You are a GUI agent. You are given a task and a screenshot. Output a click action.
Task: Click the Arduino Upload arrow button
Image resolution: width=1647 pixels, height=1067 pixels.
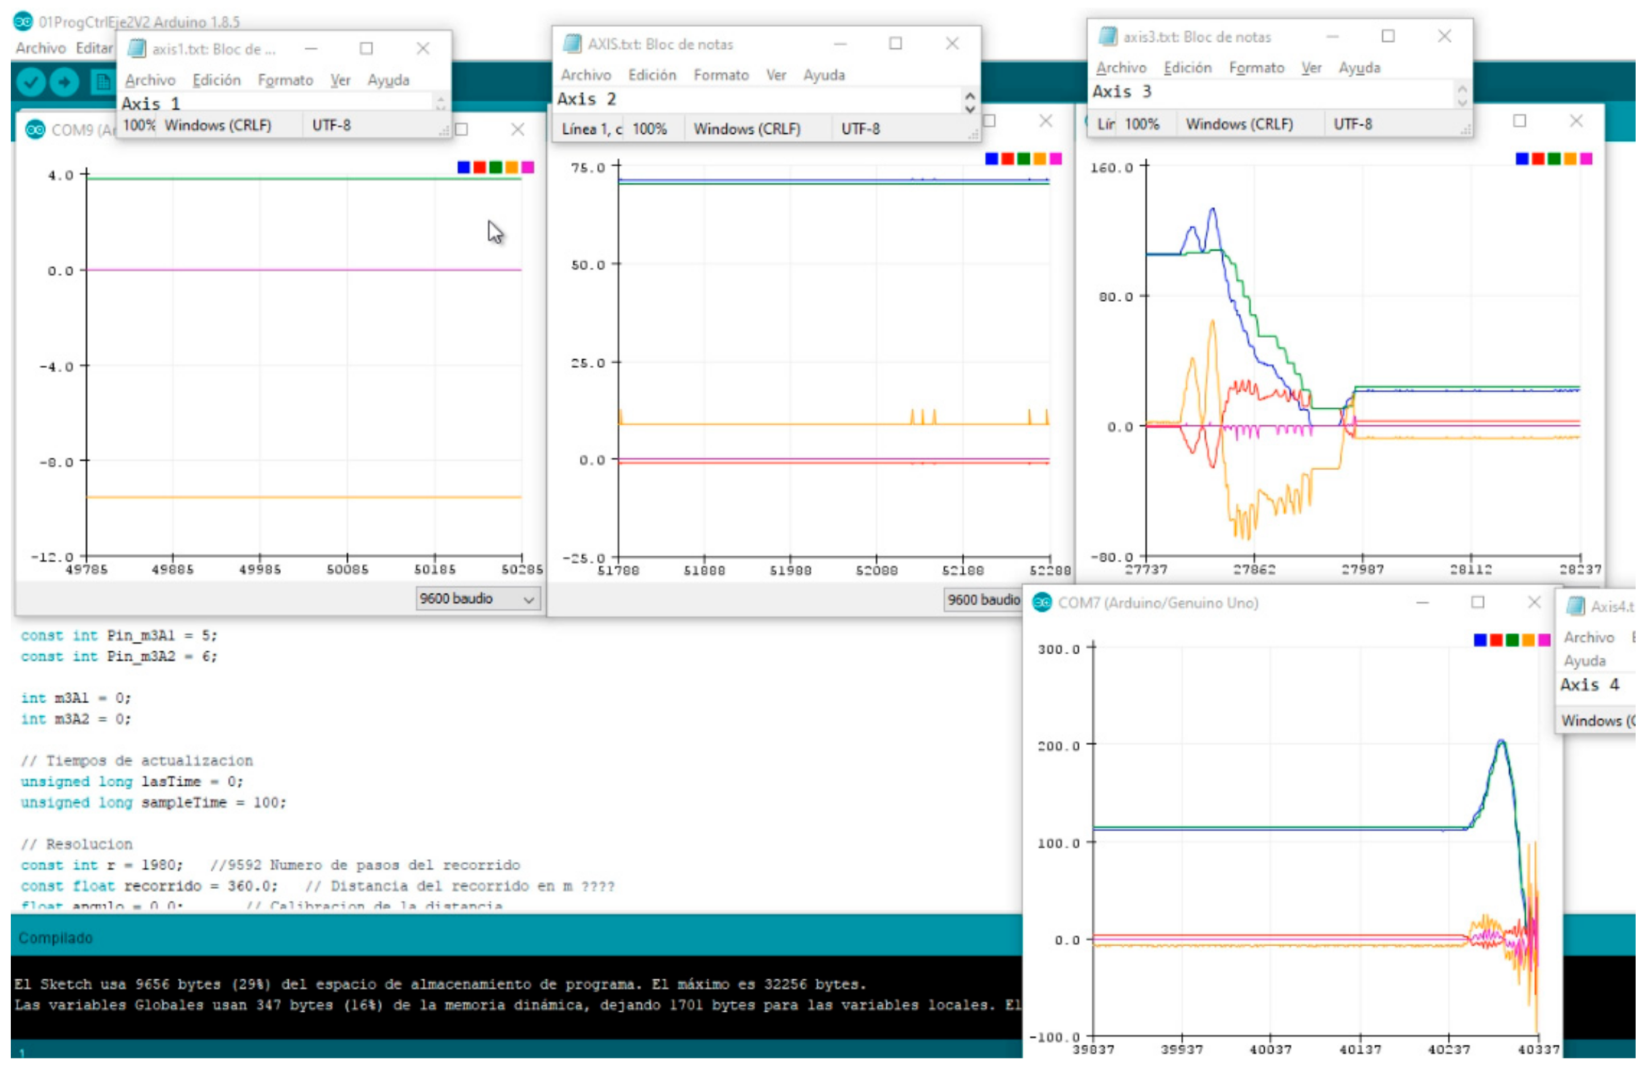64,83
